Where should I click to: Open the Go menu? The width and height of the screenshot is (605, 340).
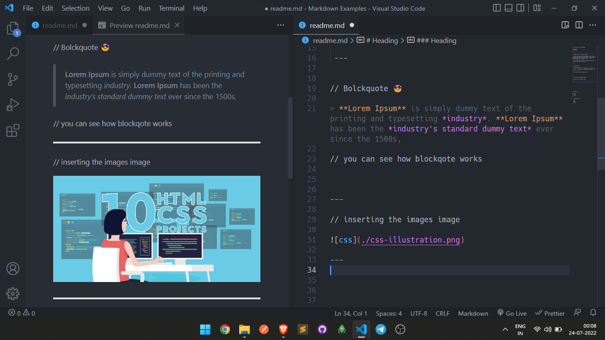coord(125,8)
